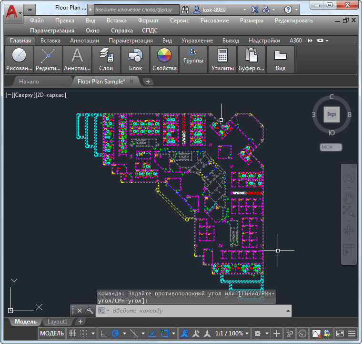Open the Размеры menu

(x=251, y=21)
